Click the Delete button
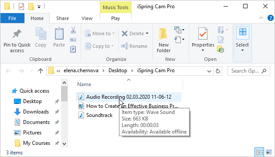Image resolution: width=275 pixels, height=157 pixels. click(x=132, y=33)
